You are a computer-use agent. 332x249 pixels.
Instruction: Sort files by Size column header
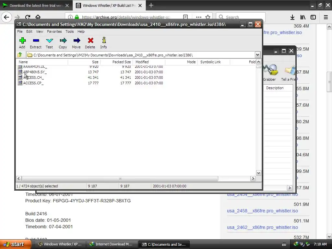click(x=84, y=62)
